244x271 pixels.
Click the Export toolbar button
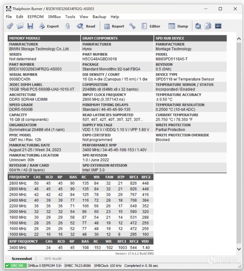coord(49,26)
